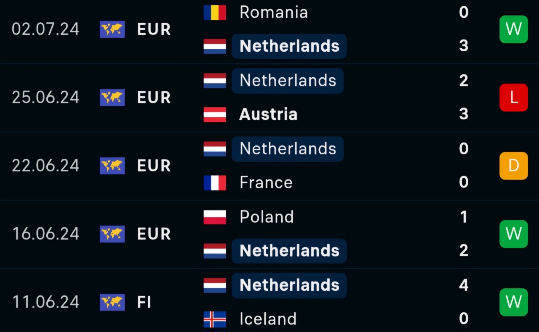Click the globe icon for the Poland match
Screen dimensions: 539x332
[112, 234]
